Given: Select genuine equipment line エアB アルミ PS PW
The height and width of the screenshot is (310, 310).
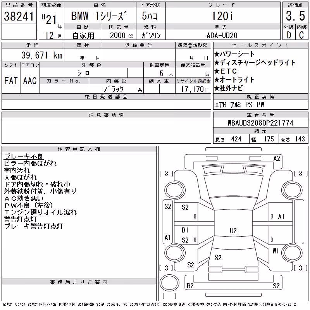Looking at the screenshot, I should pos(239,105).
